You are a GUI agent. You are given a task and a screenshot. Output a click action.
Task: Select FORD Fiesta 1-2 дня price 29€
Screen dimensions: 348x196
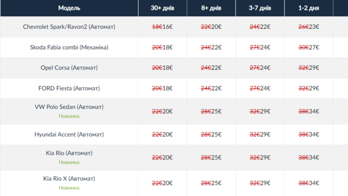coord(314,88)
